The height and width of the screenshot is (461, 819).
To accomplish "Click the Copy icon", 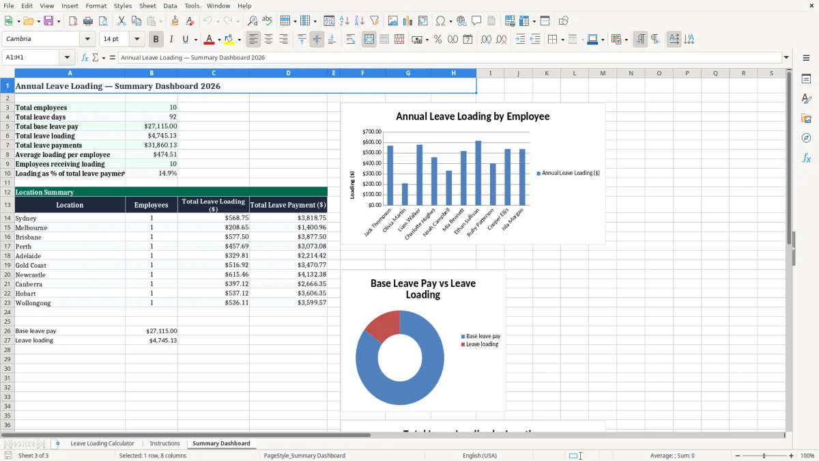I will (136, 21).
